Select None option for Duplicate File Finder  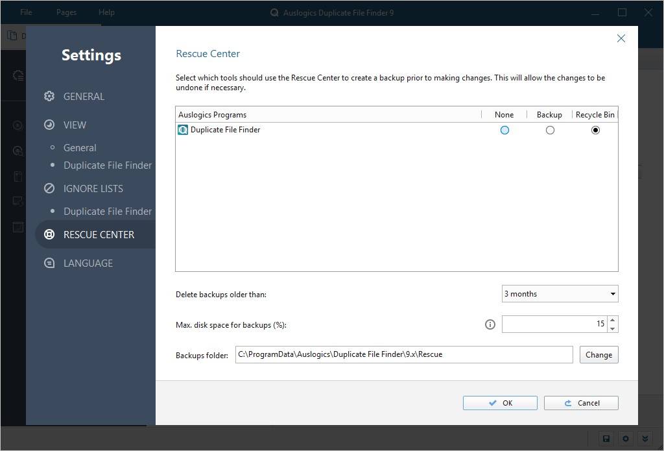[504, 130]
